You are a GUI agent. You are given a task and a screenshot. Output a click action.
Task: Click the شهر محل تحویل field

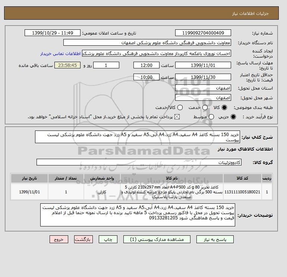pyautogui.click(x=203, y=98)
